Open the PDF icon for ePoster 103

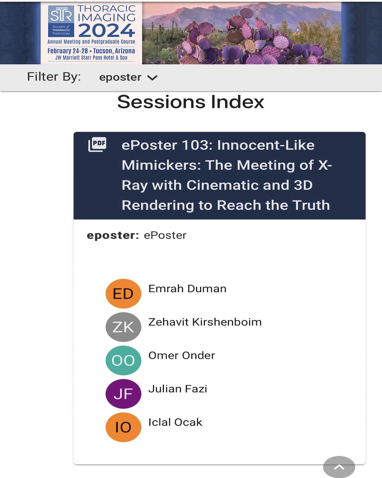(x=97, y=145)
